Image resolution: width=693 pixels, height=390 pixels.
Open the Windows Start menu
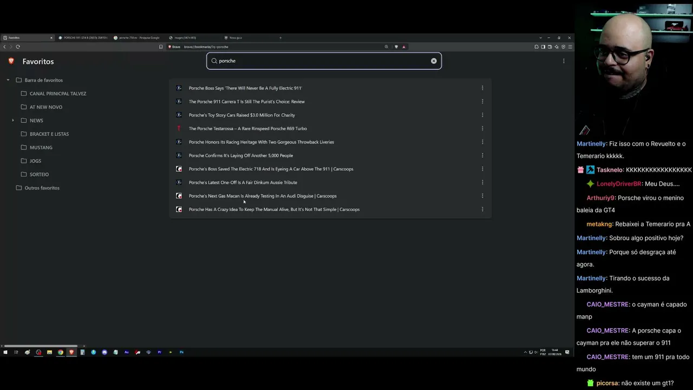(x=5, y=352)
